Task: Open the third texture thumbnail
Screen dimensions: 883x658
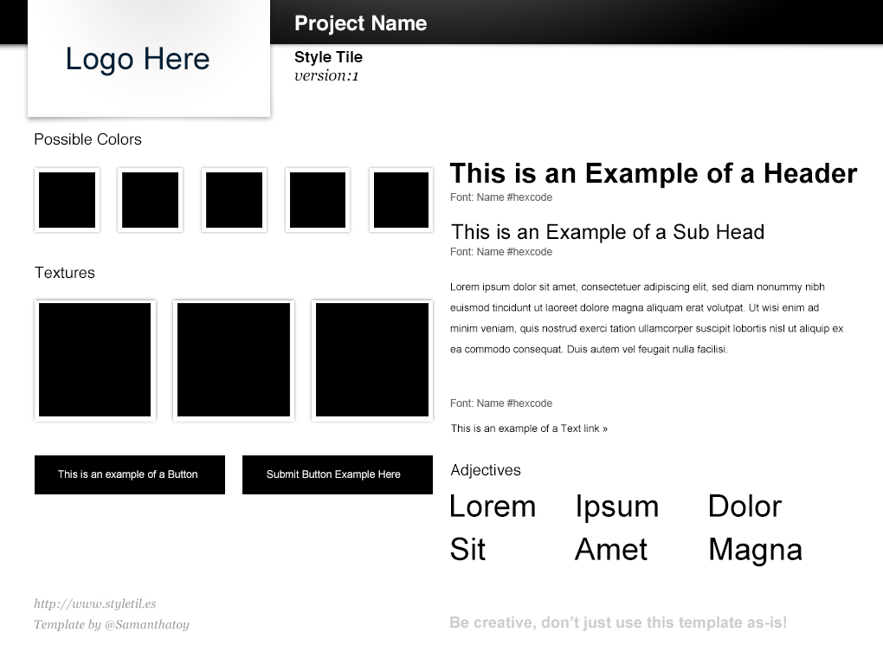Action: coord(372,360)
